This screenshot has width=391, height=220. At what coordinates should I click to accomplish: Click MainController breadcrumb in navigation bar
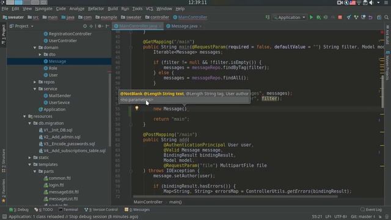coord(190,17)
